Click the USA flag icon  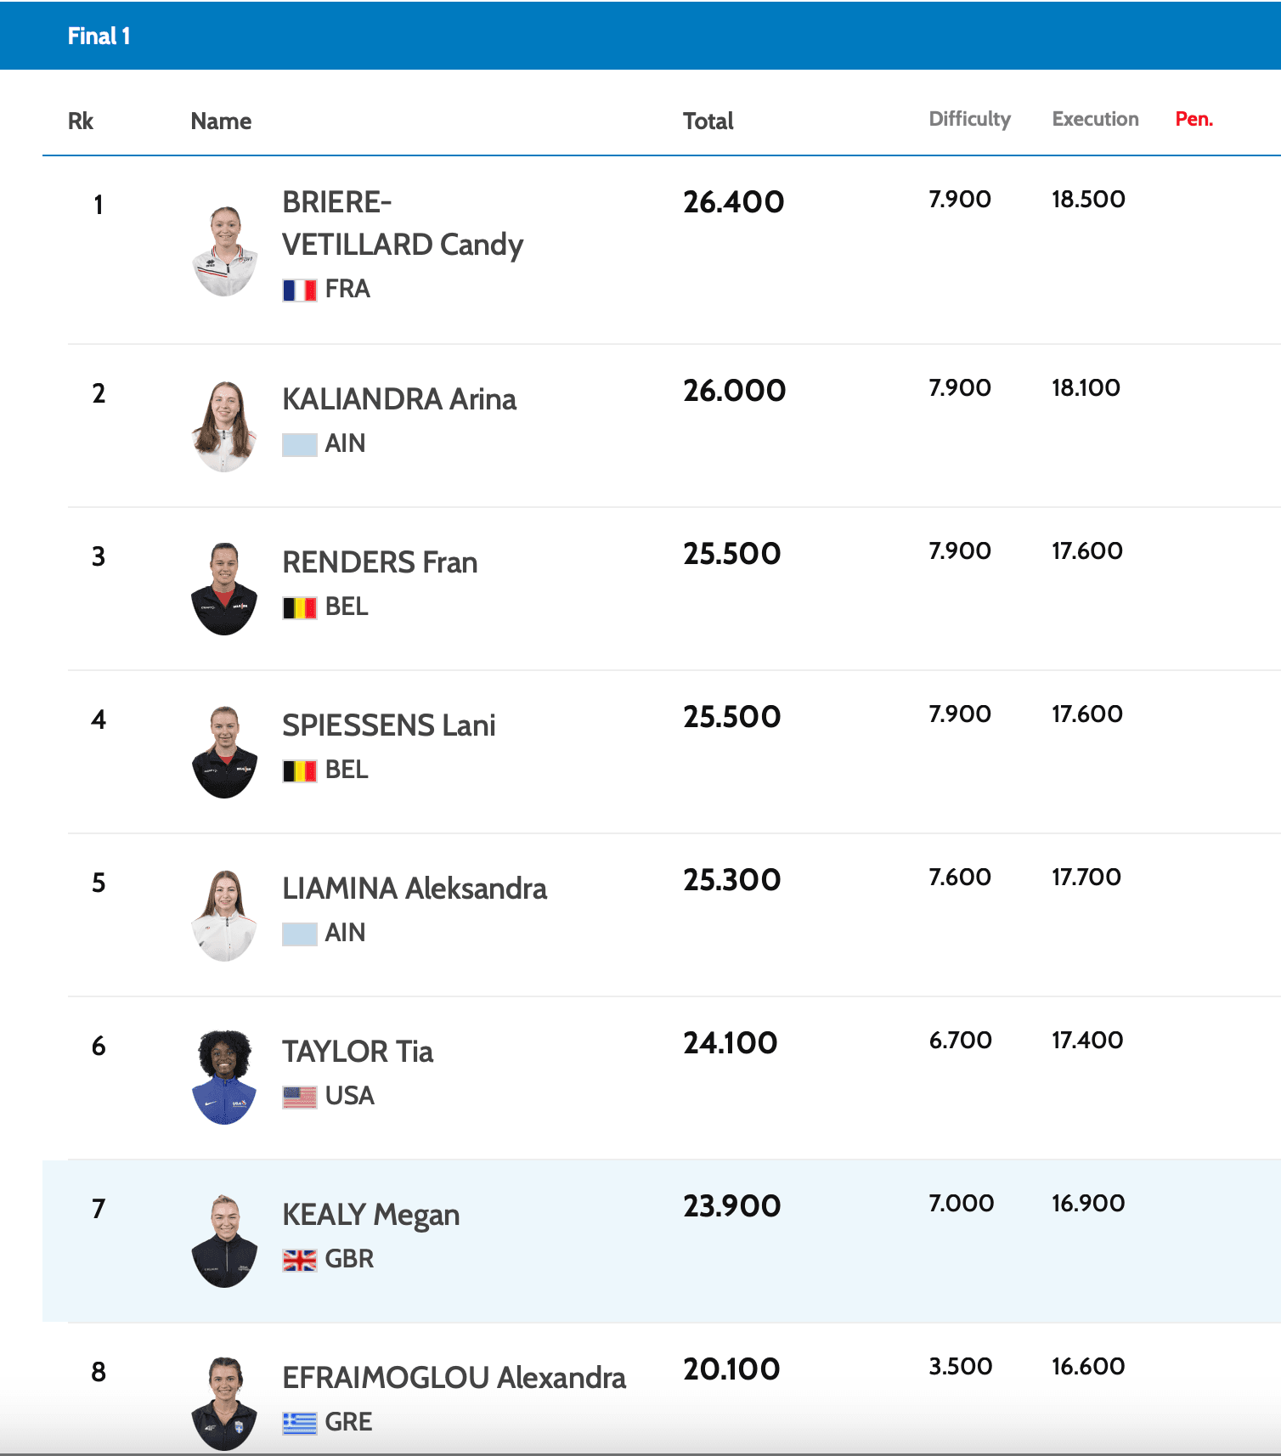pyautogui.click(x=299, y=1098)
